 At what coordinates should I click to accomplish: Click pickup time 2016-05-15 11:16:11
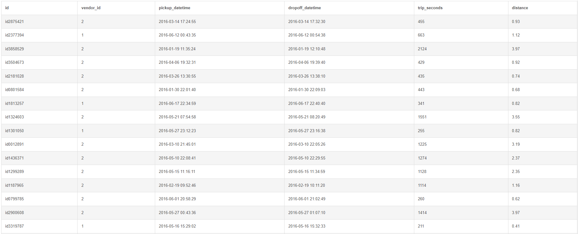(x=177, y=172)
